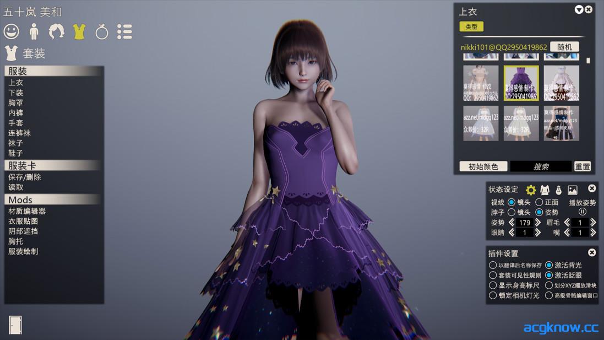Select the purple dress thumbnail

(x=521, y=83)
